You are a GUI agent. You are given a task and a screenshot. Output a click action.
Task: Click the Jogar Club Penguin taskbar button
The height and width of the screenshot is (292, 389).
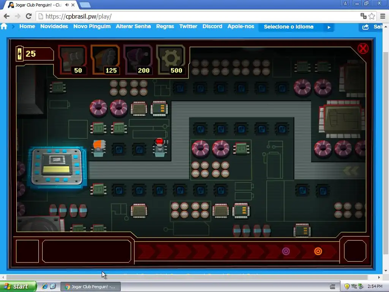[91, 287]
